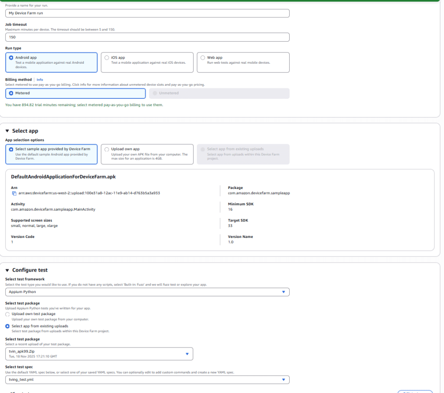This screenshot has height=393, width=444.
Task: Open the tving_test.yml test spec dropdown
Action: tap(147, 380)
